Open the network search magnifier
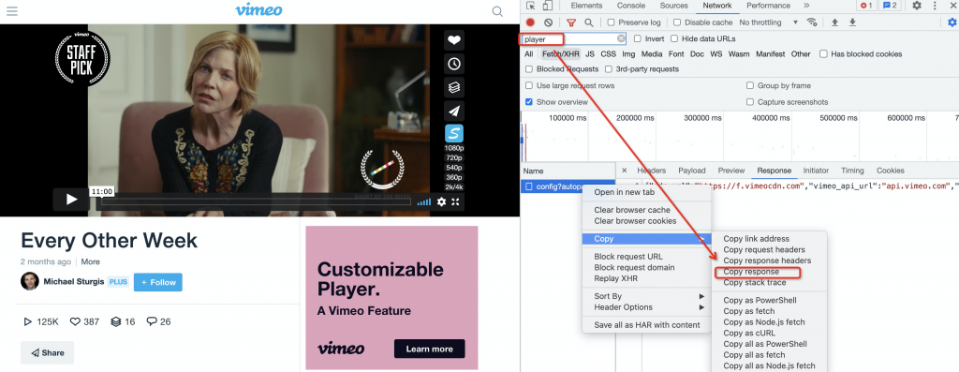The width and height of the screenshot is (959, 372). click(x=588, y=22)
